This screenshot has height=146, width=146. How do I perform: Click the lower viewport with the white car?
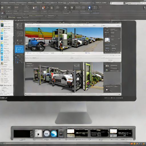click(64, 78)
